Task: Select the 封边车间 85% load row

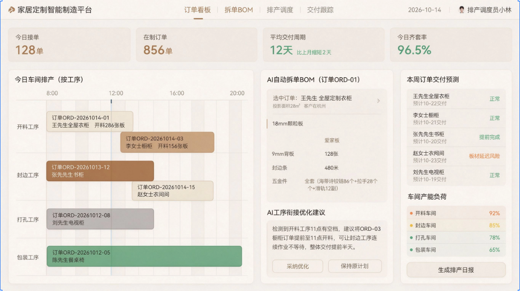Action: pyautogui.click(x=456, y=225)
